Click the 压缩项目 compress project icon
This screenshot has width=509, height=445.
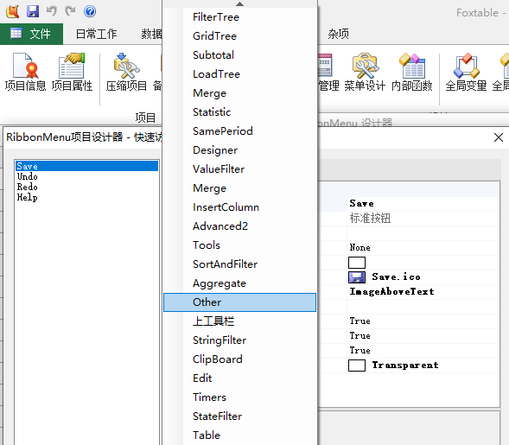point(126,72)
